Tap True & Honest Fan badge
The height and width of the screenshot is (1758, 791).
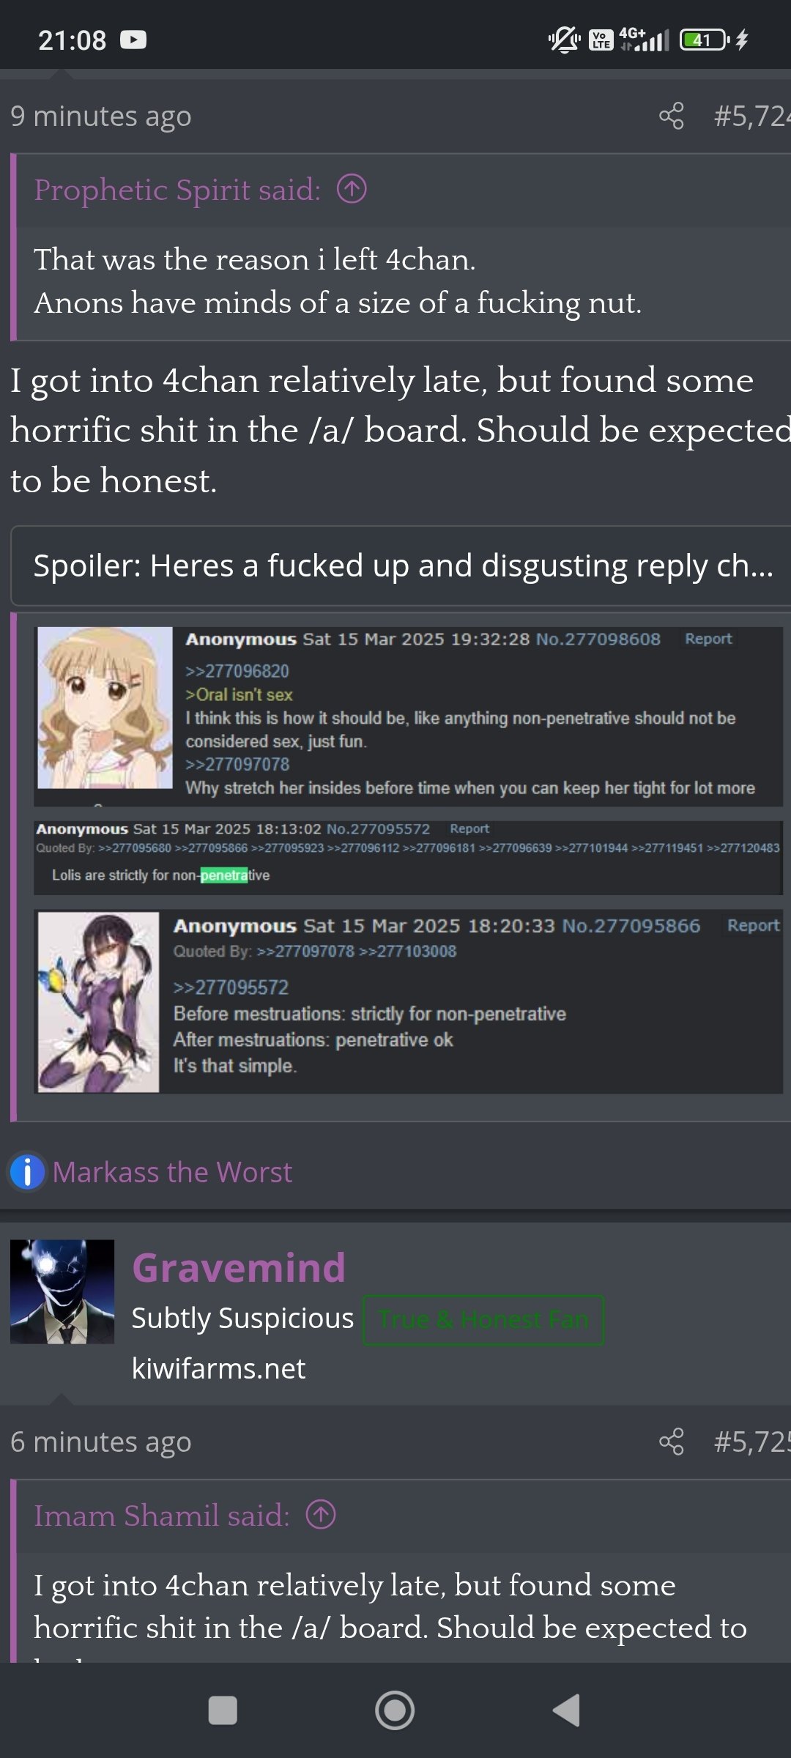tap(483, 1319)
